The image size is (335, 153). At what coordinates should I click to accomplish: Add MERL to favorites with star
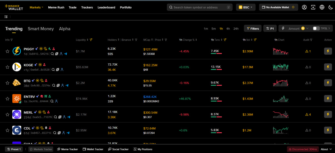[8, 114]
